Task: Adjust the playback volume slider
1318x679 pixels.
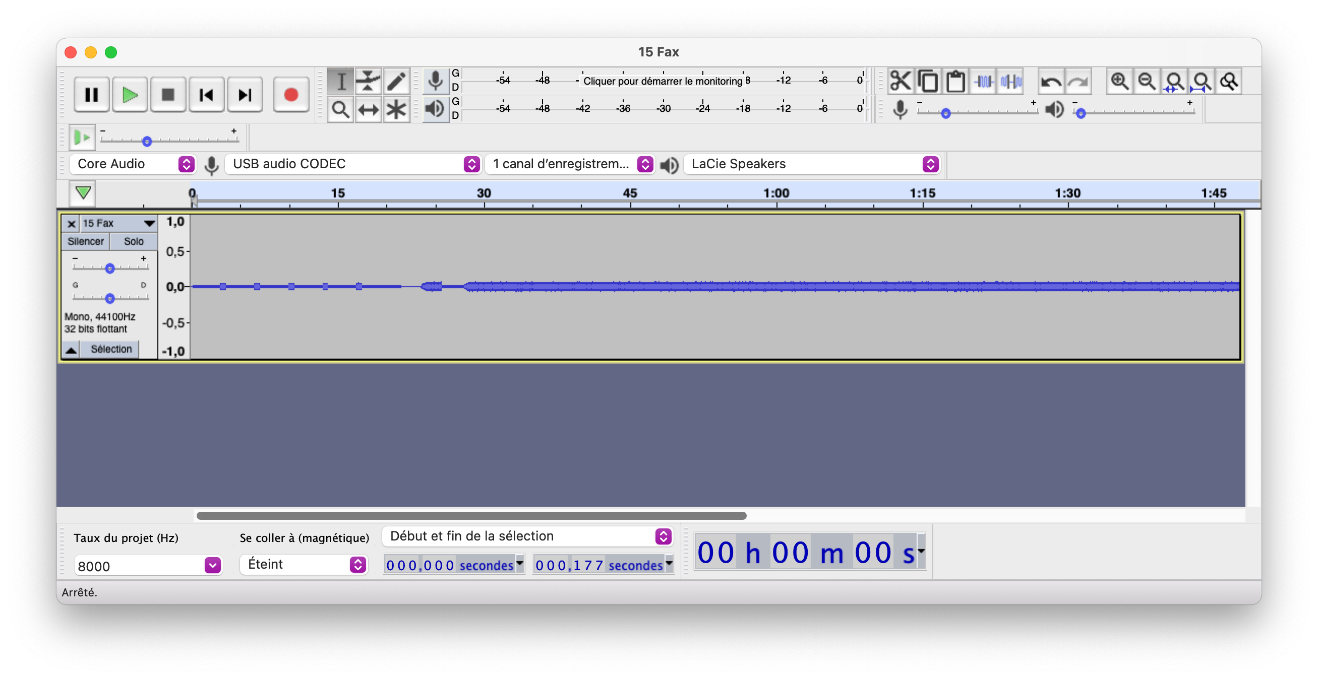Action: pos(1081,113)
